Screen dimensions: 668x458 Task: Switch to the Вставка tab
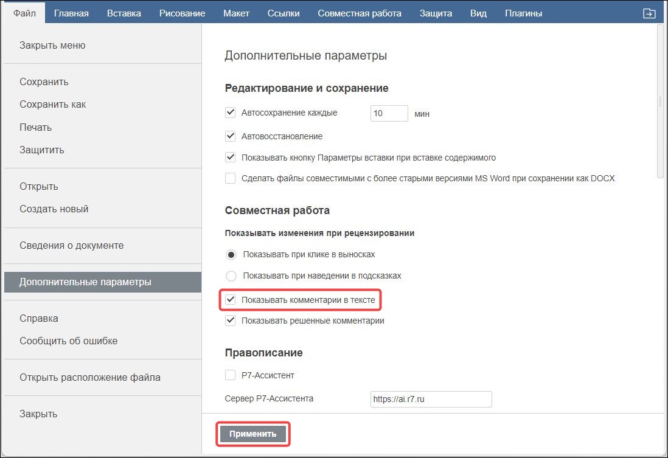click(x=124, y=13)
